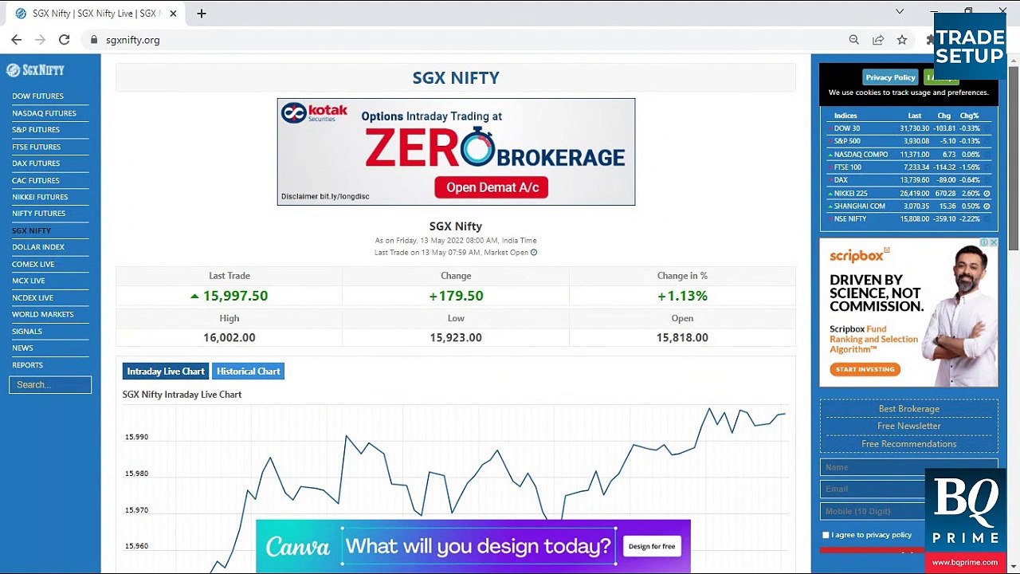The image size is (1020, 574).
Task: Open a new browser tab with plus icon
Action: pyautogui.click(x=202, y=14)
